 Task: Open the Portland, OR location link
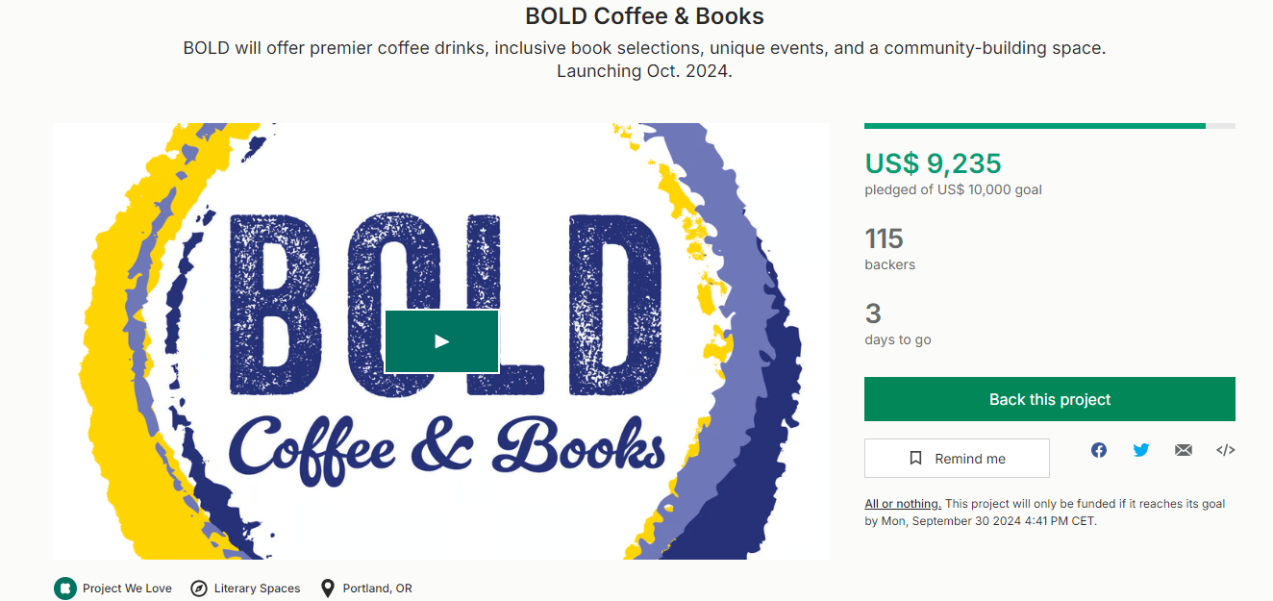pos(377,588)
